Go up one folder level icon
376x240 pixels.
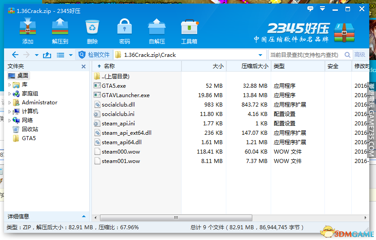47,55
